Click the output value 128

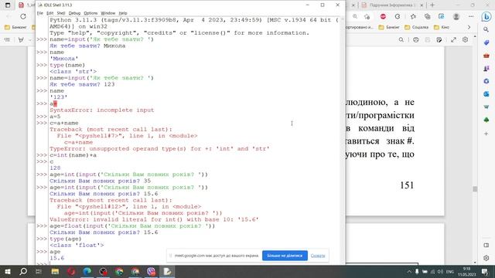point(55,168)
